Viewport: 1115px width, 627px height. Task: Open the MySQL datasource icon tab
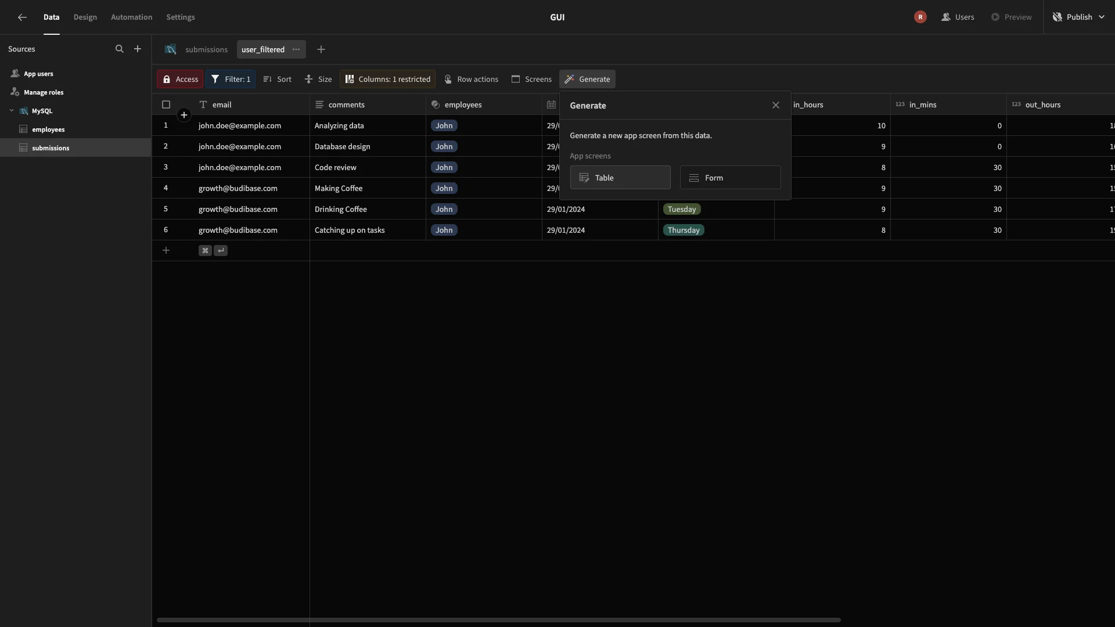click(x=170, y=50)
